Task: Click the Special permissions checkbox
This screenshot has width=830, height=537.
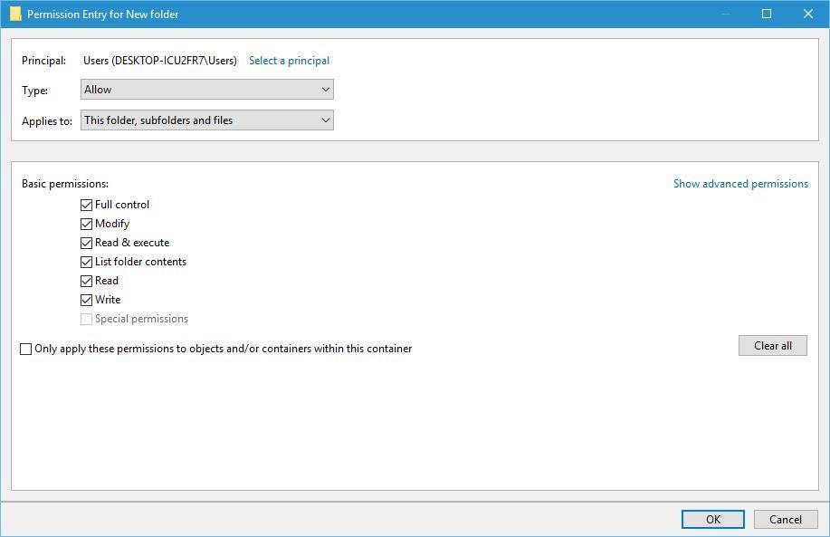Action: 86,320
